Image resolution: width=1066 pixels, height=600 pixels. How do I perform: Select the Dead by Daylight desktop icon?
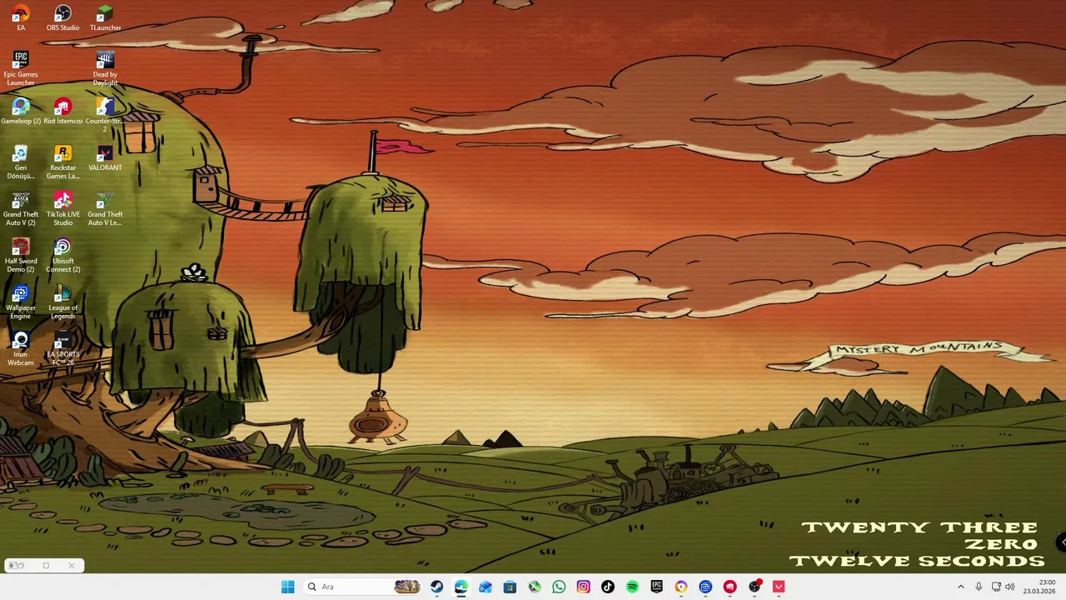pyautogui.click(x=105, y=68)
